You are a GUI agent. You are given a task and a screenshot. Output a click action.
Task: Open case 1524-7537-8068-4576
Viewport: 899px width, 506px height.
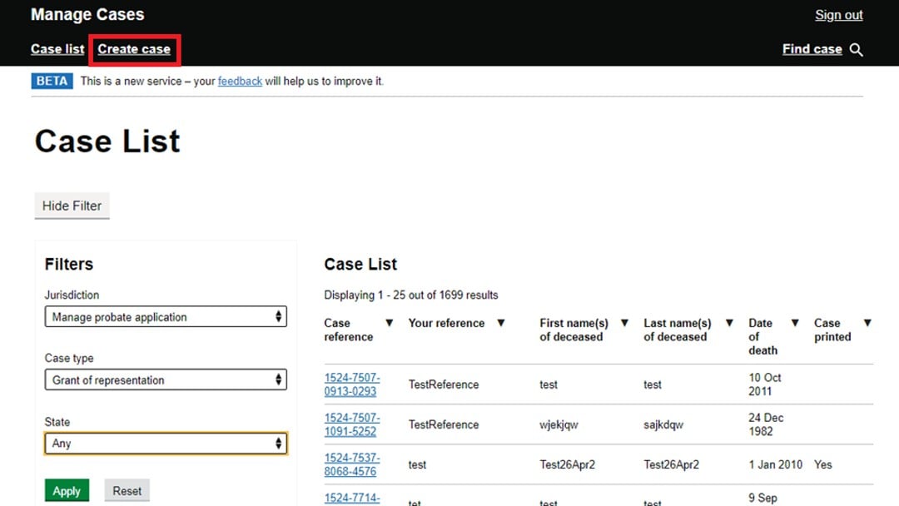click(x=351, y=464)
